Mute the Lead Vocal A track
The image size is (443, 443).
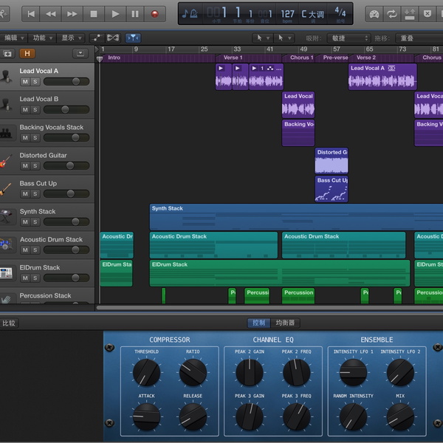(25, 82)
